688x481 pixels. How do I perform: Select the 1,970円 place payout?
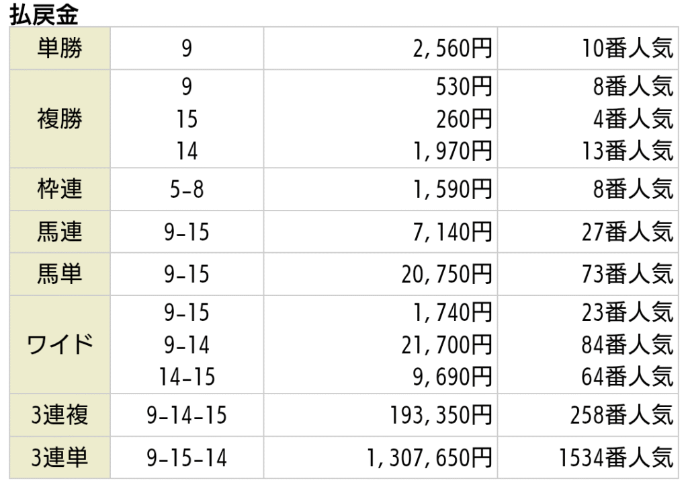[452, 151]
